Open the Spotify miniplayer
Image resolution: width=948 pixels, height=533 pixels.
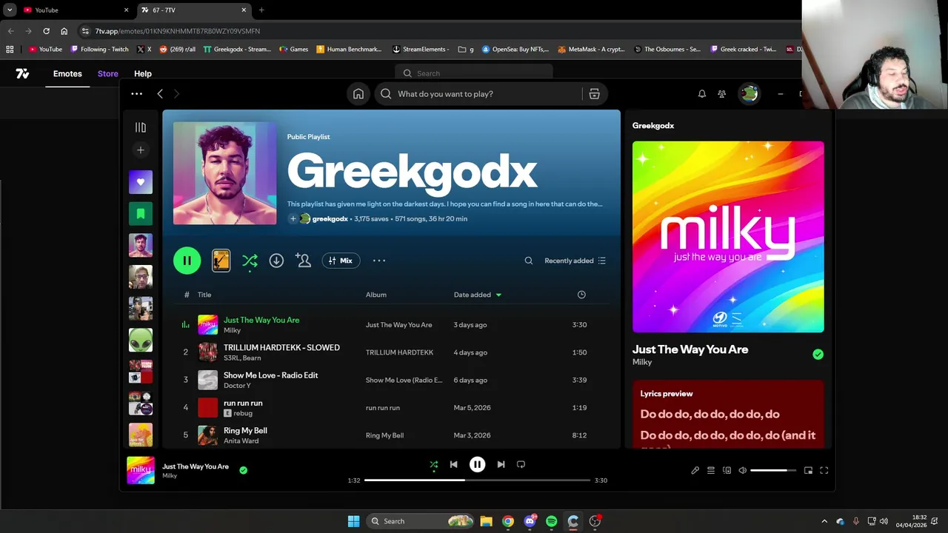808,471
